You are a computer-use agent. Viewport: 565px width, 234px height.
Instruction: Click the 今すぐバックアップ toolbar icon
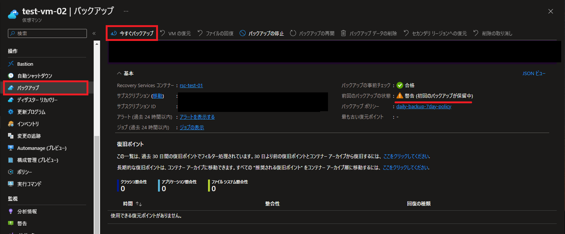tap(114, 33)
